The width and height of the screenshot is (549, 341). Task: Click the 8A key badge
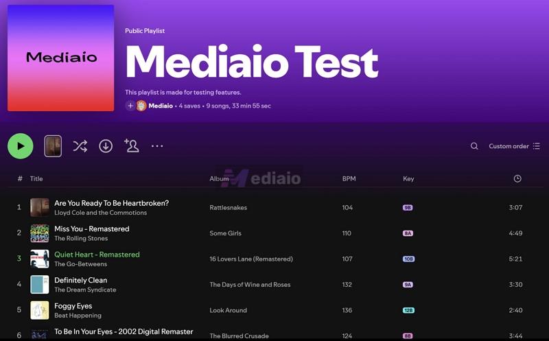point(408,233)
